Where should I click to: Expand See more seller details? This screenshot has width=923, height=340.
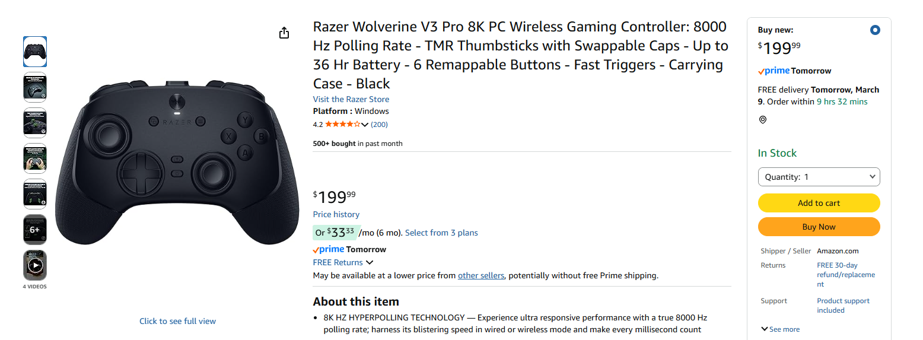click(x=780, y=329)
